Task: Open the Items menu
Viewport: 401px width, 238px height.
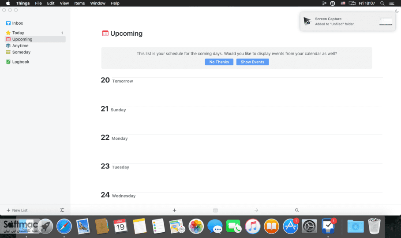Action: (79, 4)
